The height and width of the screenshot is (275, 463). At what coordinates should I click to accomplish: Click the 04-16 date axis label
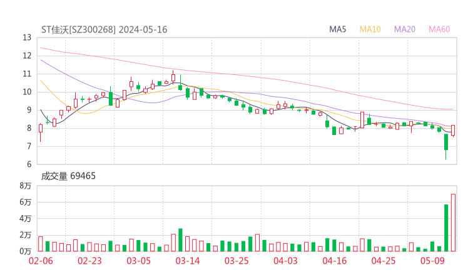click(335, 261)
